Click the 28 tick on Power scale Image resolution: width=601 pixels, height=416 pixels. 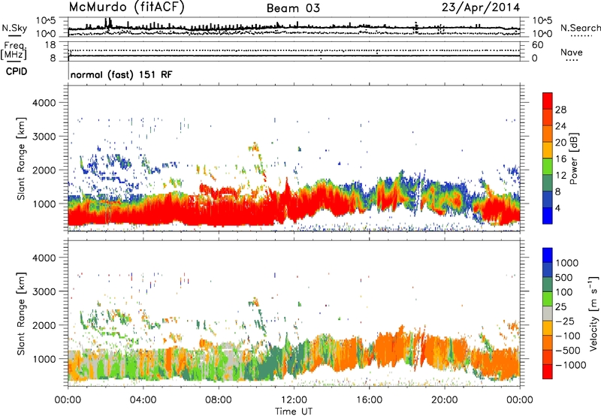point(560,110)
